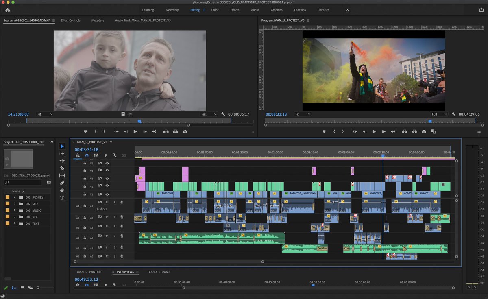Select the Razor tool in the timeline toolbar
This screenshot has width=488, height=299.
(x=62, y=168)
